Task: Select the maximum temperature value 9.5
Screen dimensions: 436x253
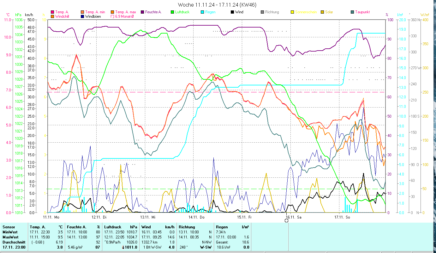Action: coord(60,237)
